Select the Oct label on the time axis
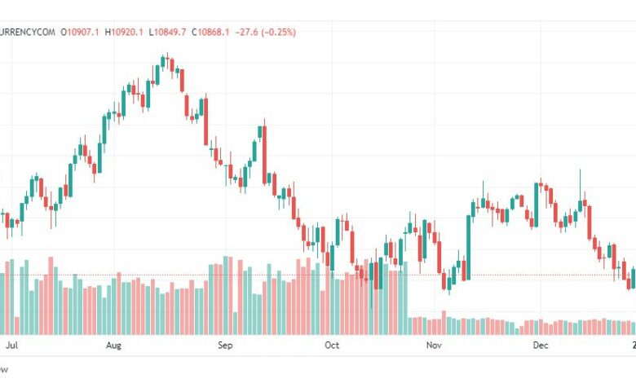 coord(332,346)
